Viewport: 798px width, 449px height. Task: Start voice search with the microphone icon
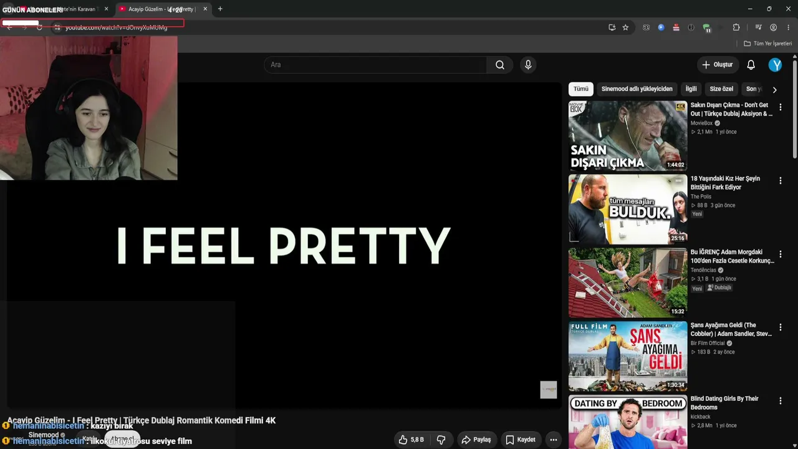point(528,65)
